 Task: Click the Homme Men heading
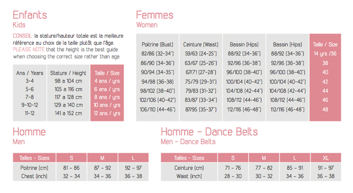(x=29, y=132)
